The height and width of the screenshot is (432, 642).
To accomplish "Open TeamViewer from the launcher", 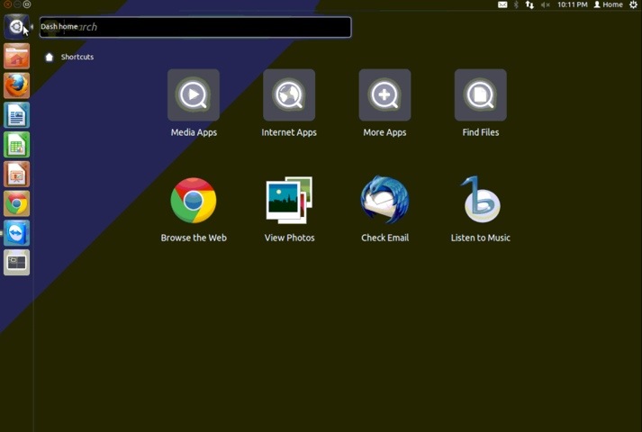I will click(x=16, y=233).
